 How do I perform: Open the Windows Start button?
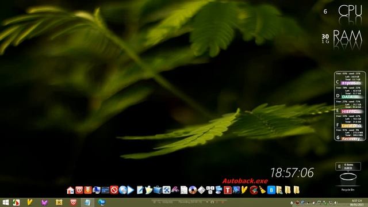click(6, 202)
